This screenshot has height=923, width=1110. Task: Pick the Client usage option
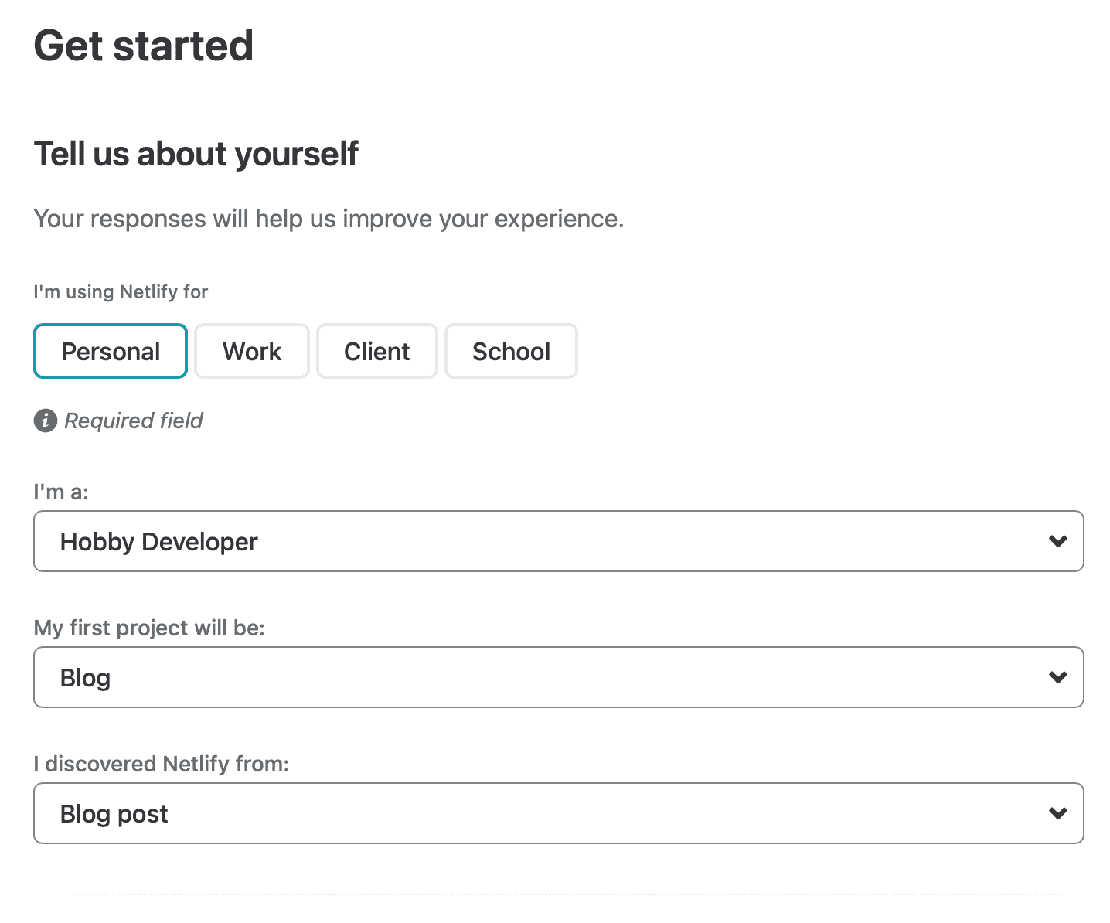click(x=377, y=352)
